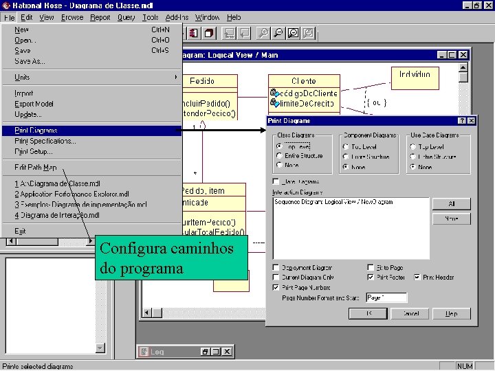The width and height of the screenshot is (495, 371).
Task: Click the Browse Parent toolbar icon
Action: point(230,33)
